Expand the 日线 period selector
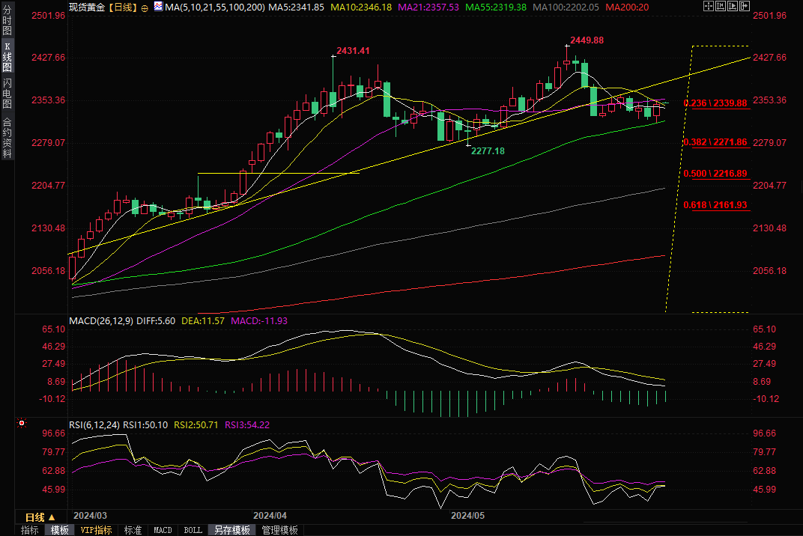The height and width of the screenshot is (536, 803). (x=40, y=517)
